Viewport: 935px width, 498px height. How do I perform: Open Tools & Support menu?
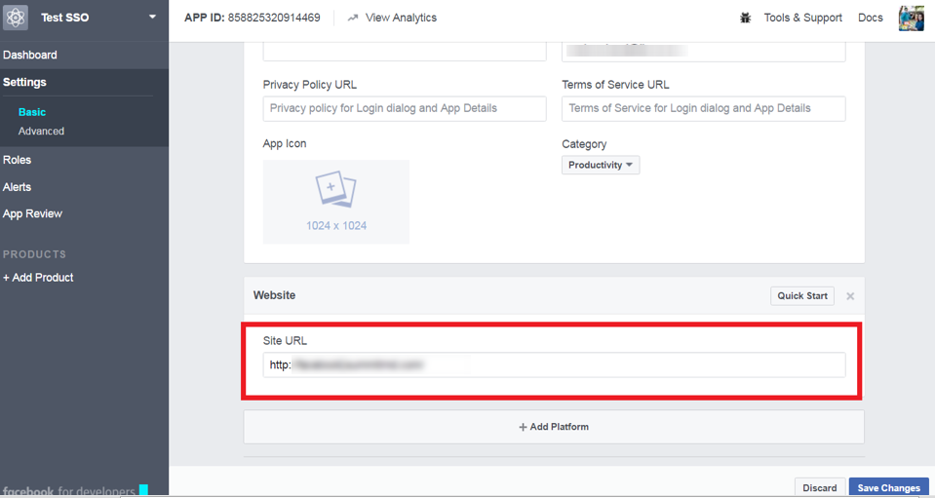click(802, 18)
